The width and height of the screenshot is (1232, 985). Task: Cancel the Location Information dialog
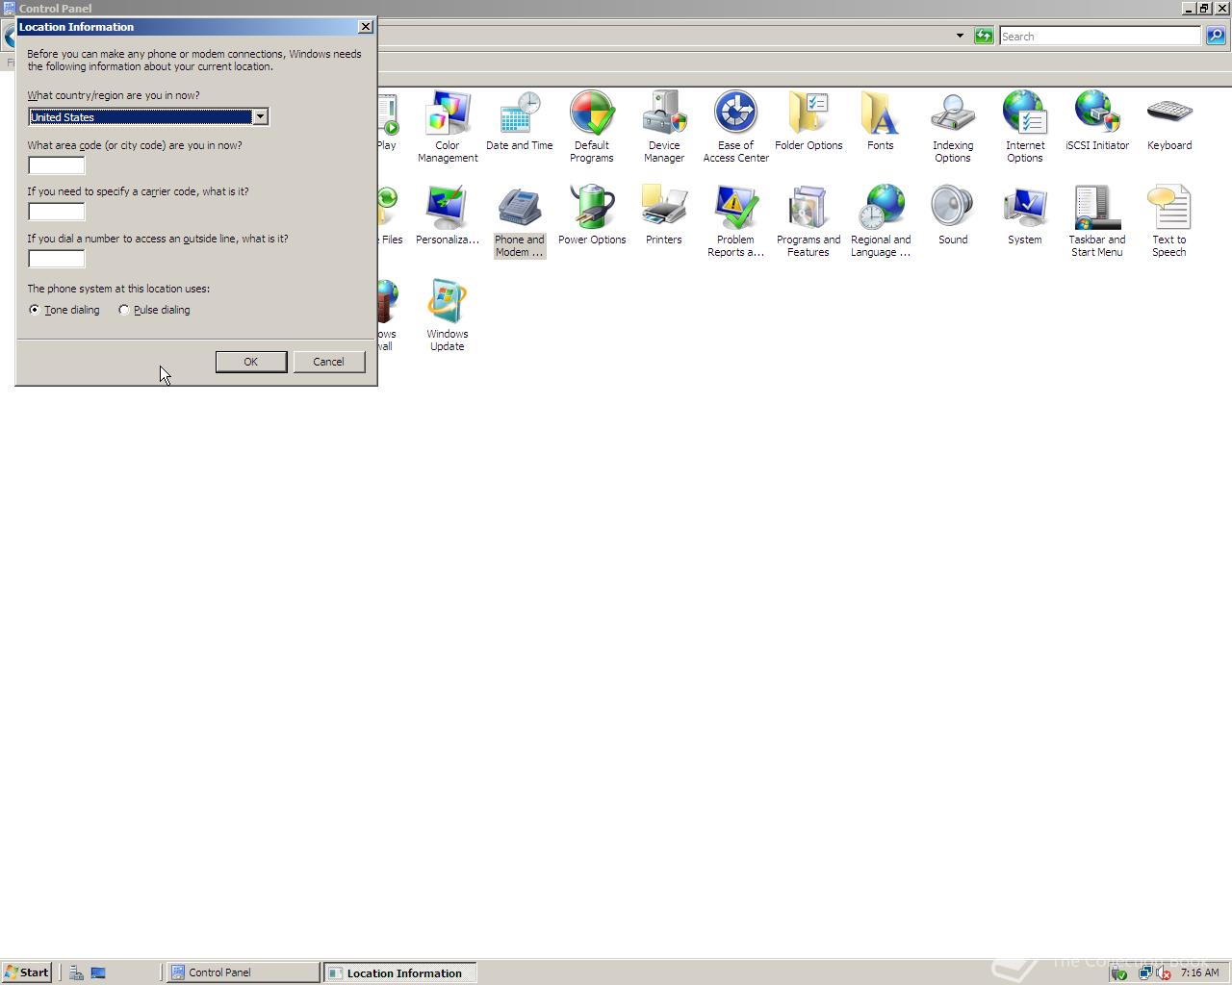pyautogui.click(x=328, y=362)
